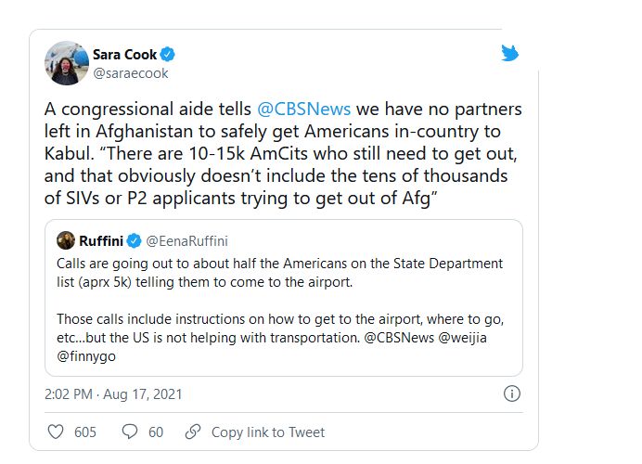
Task: Open the quoted tweet text about airport calls
Action: (x=280, y=310)
